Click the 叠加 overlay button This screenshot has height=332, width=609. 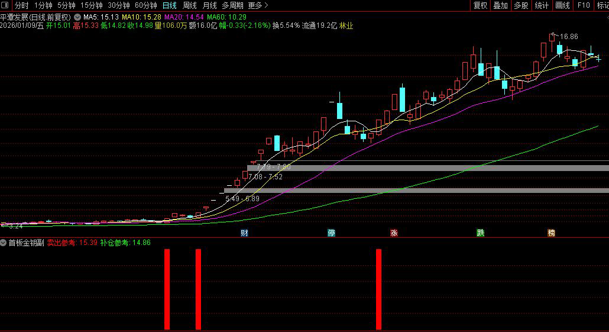click(500, 5)
